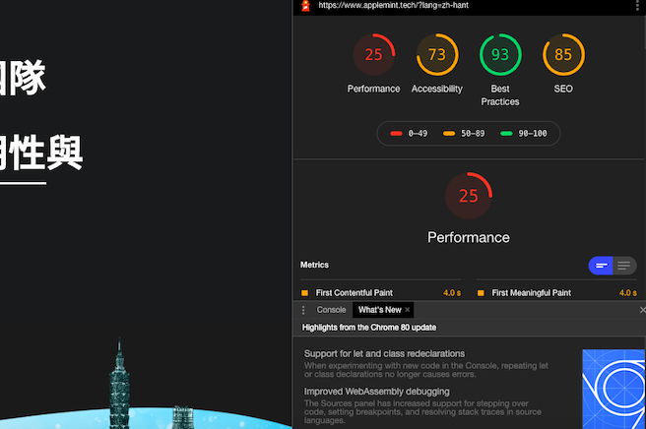Expand the First Meaningful Paint metric
The width and height of the screenshot is (646, 429).
pyautogui.click(x=531, y=293)
